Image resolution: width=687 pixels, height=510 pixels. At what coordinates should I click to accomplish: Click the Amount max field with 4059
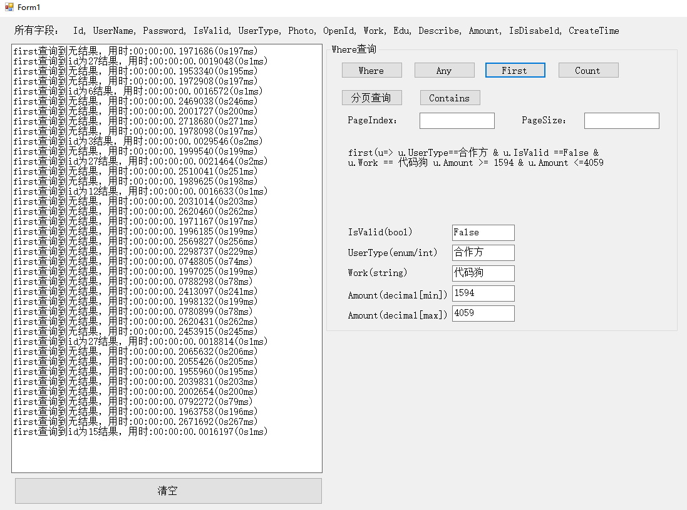pos(483,313)
